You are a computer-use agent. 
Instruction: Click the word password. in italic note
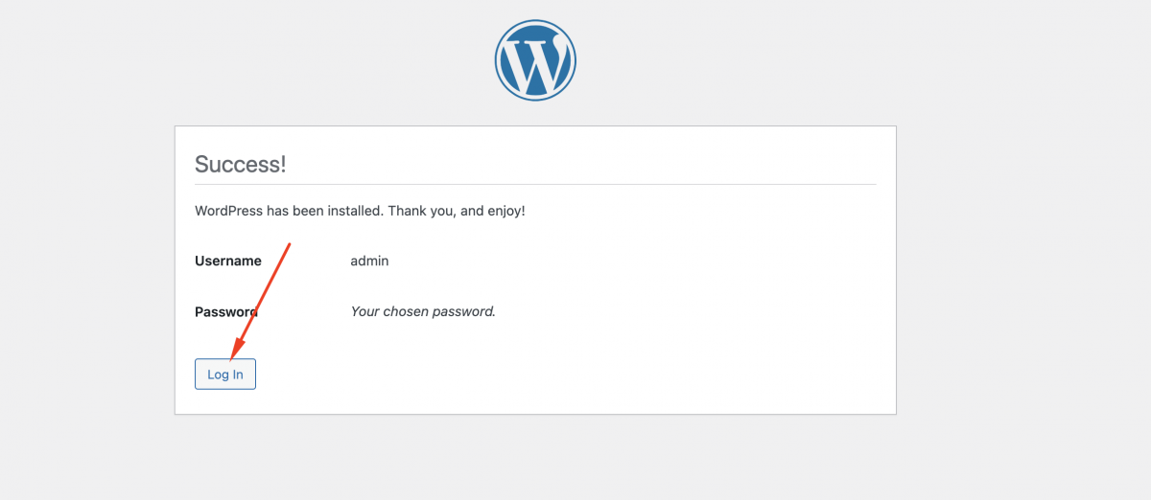pos(465,311)
